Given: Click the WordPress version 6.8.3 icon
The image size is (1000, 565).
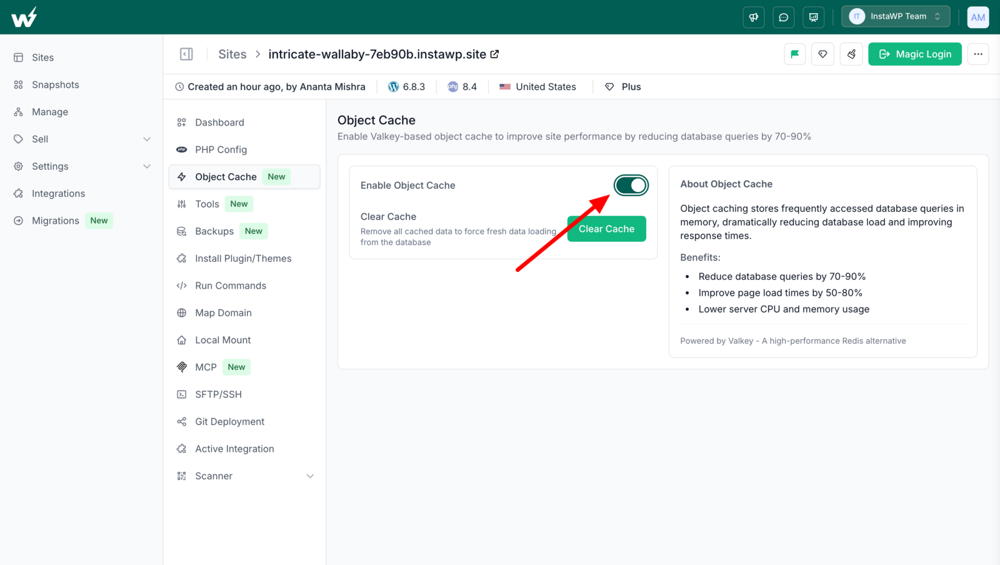Looking at the screenshot, I should (x=393, y=87).
